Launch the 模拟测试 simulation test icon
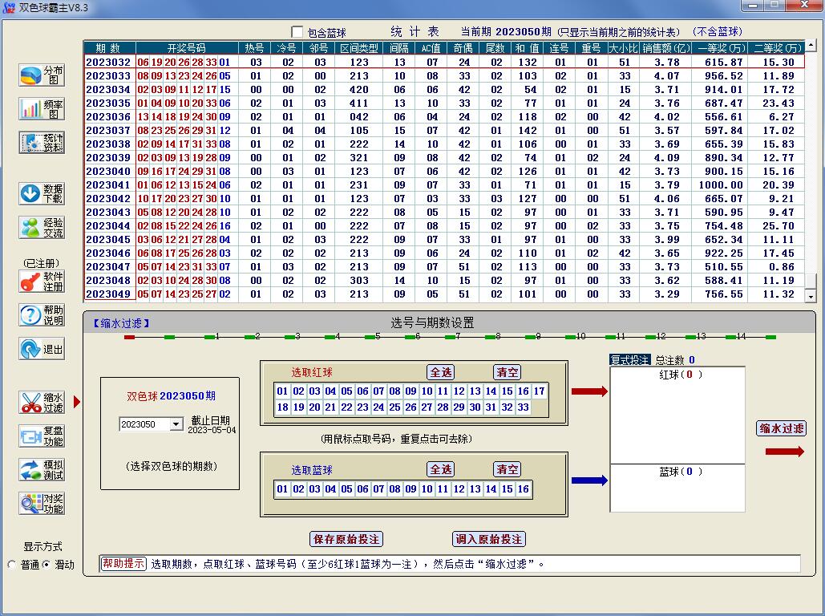The image size is (825, 616). click(x=42, y=470)
